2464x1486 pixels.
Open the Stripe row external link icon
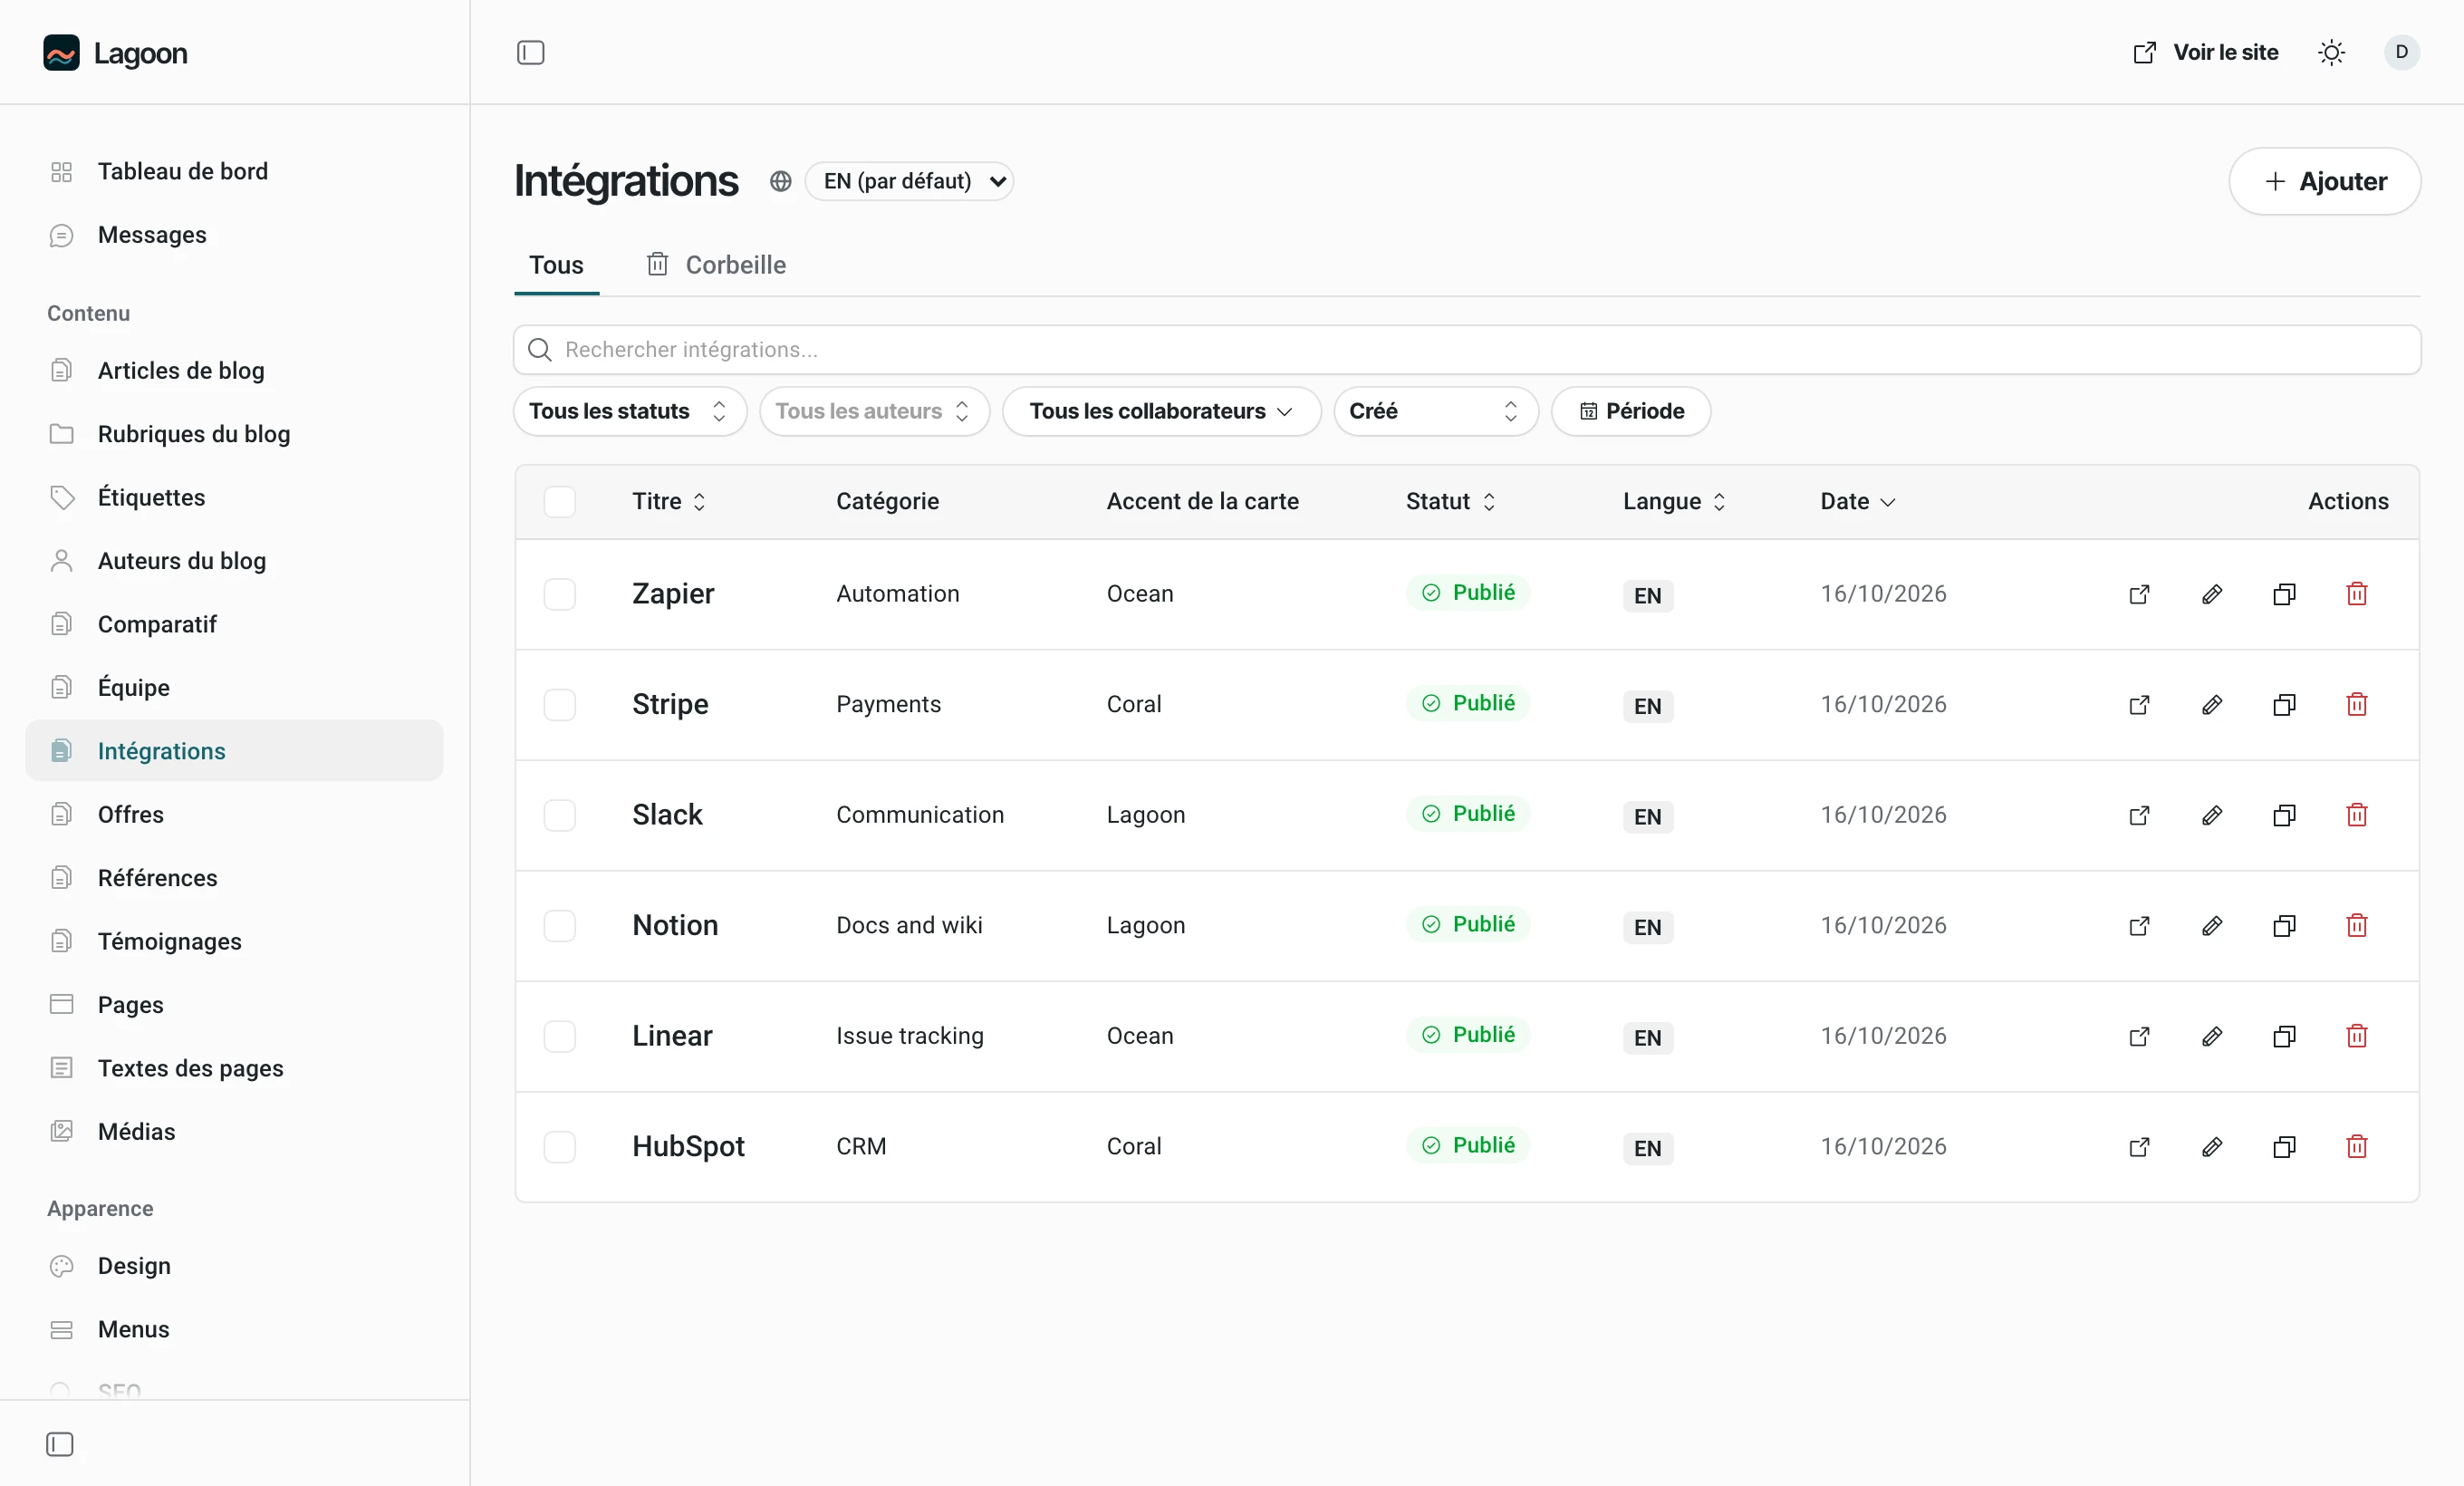click(2139, 705)
